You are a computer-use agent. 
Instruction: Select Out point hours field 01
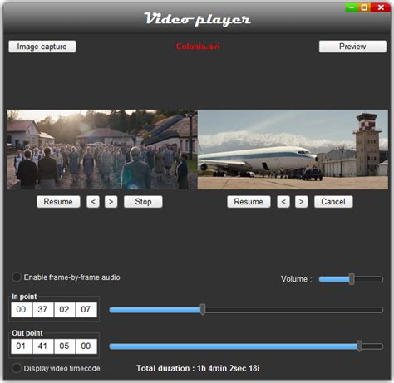pyautogui.click(x=21, y=346)
